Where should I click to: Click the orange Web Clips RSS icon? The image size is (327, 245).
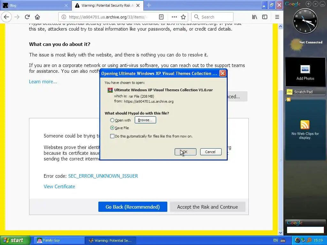coord(305,125)
